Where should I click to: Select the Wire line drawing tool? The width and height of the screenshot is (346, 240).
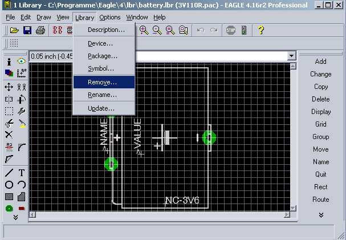point(9,173)
